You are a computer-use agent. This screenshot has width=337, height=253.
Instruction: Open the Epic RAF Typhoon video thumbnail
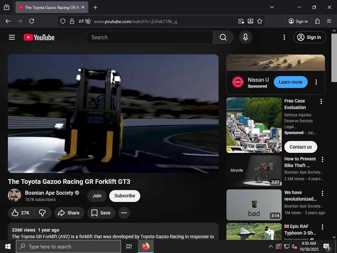coord(254,232)
